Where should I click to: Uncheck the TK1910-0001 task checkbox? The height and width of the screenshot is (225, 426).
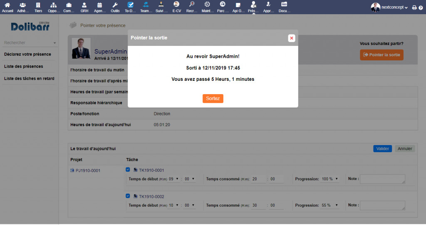(128, 170)
